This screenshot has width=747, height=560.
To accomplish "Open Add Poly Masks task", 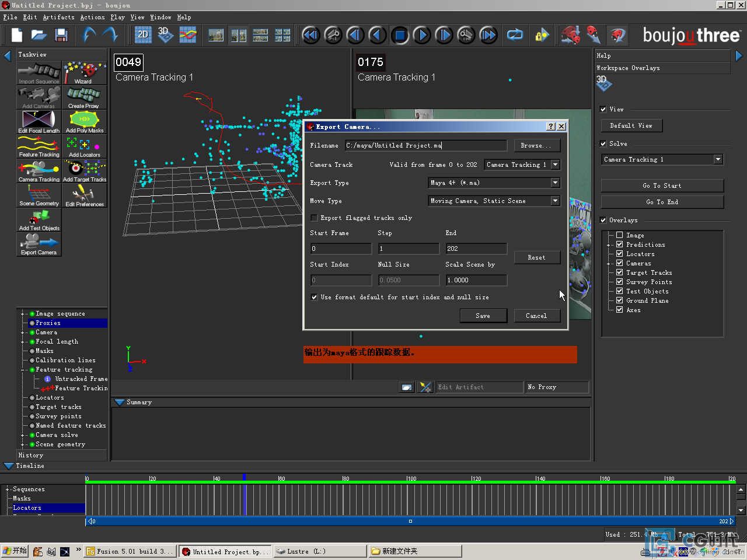I will click(x=85, y=122).
